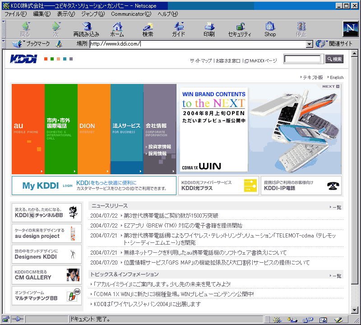Image resolution: width=361 pixels, height=325 pixels.
Task: Click the My KDDI LOGIN banner
Action: point(94,186)
